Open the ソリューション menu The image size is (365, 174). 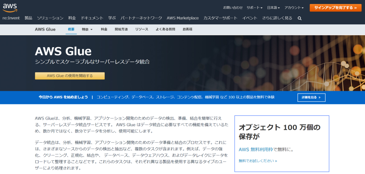coord(50,18)
